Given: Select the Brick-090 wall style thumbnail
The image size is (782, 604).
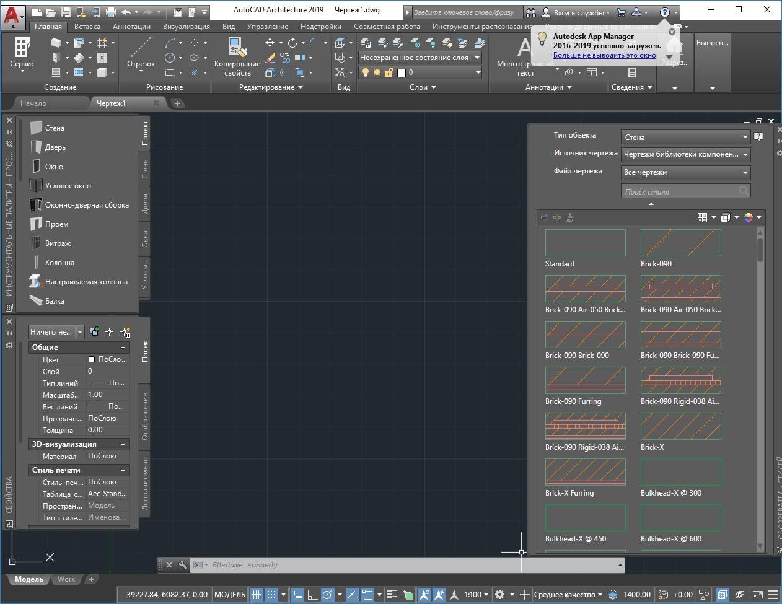Looking at the screenshot, I should coord(680,243).
